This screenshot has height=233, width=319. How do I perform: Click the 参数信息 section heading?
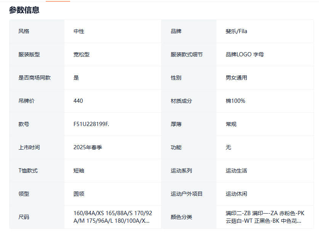(24, 10)
